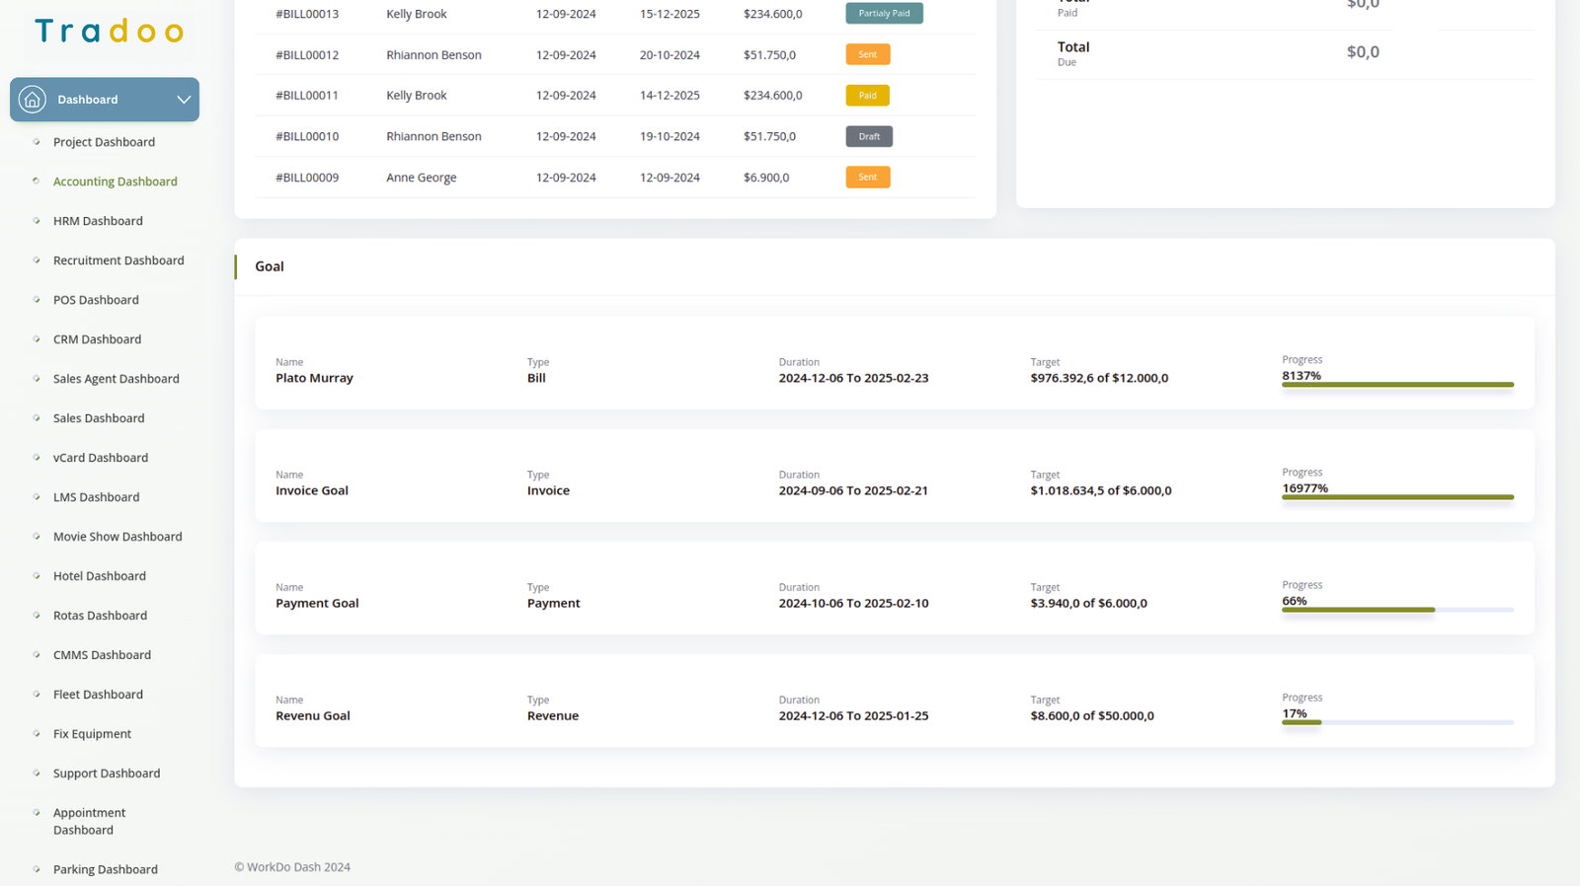This screenshot has height=886, width=1580.
Task: Click Partially Paid status badge
Action: tap(884, 14)
